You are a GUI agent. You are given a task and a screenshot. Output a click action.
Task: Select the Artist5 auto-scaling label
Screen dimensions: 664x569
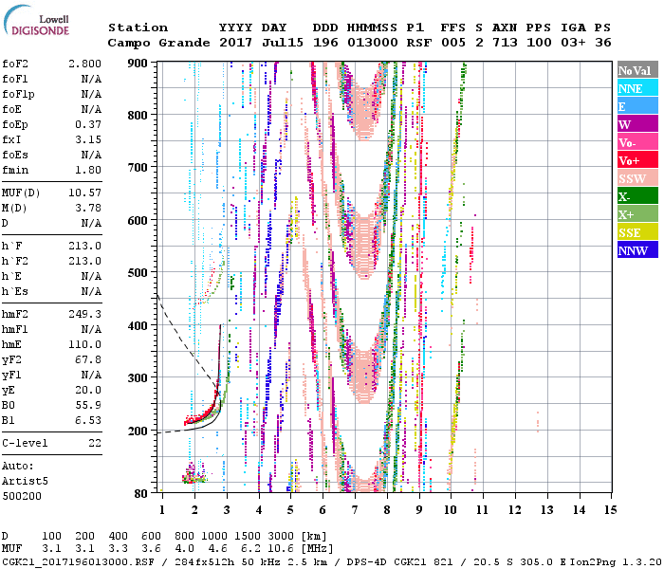pos(26,481)
